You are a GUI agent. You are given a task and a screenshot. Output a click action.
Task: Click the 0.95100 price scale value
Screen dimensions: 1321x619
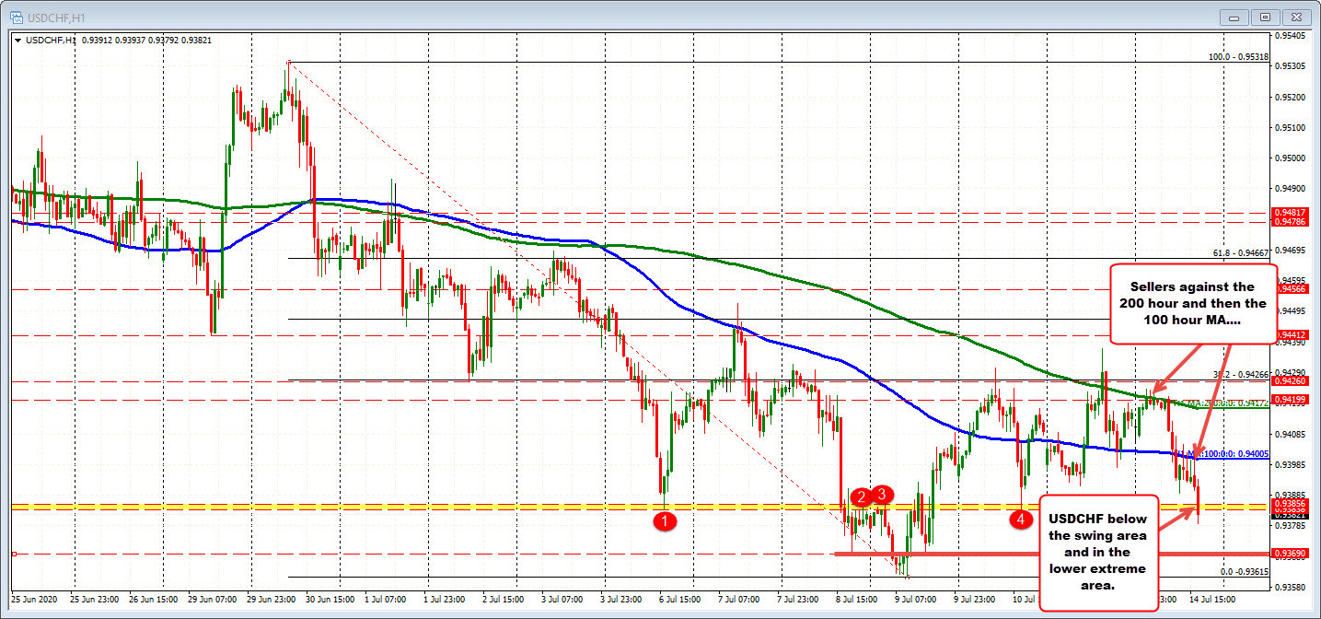[x=1291, y=127]
